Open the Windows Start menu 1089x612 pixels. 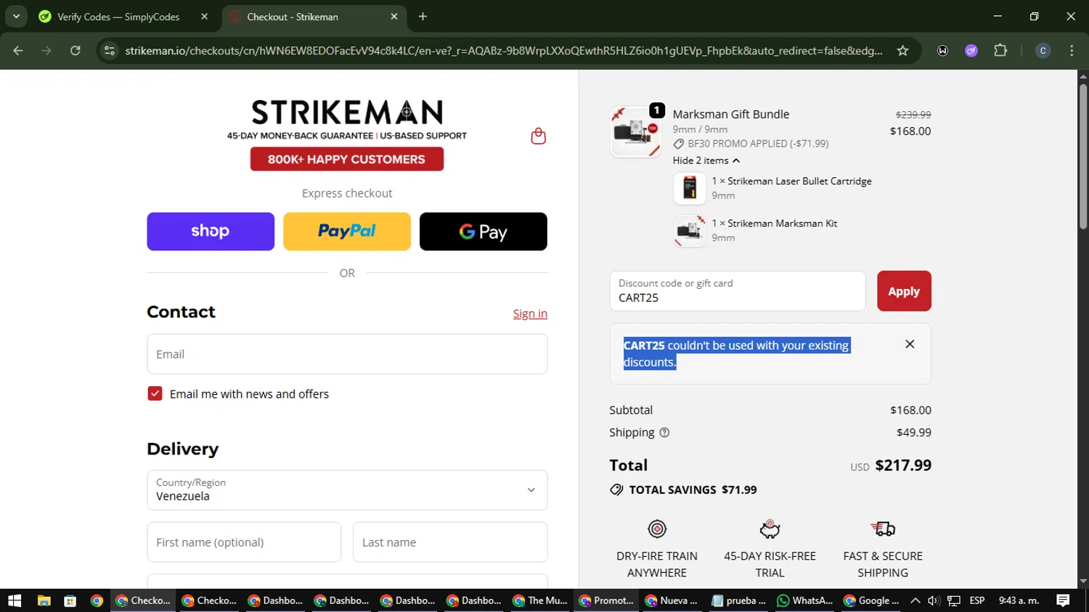point(15,600)
